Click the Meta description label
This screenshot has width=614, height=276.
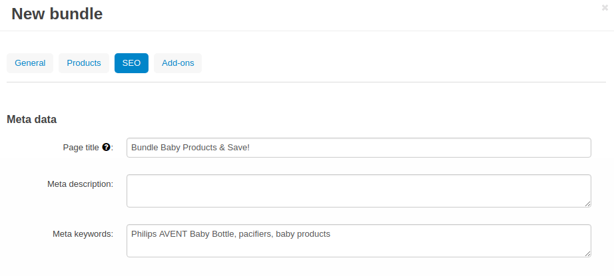coord(81,184)
